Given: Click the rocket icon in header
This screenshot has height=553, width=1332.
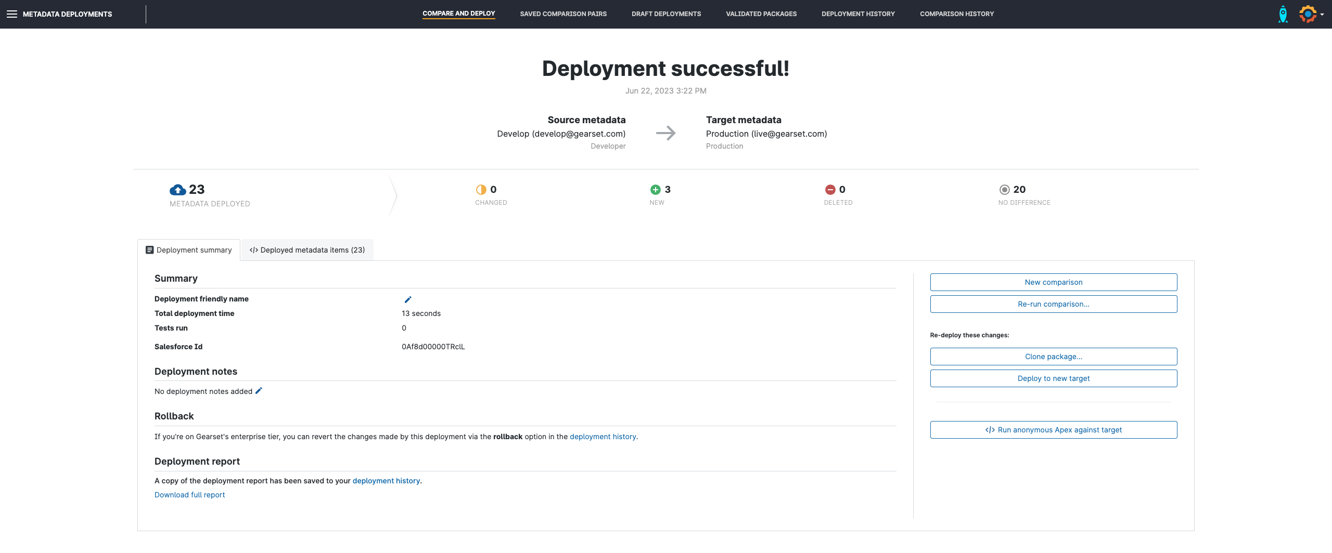Looking at the screenshot, I should (1283, 14).
